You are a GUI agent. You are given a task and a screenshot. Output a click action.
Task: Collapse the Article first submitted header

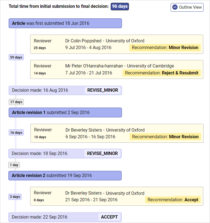tap(65, 23)
